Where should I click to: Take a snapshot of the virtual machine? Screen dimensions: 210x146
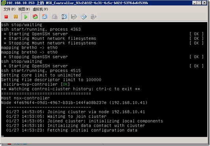[45, 17]
